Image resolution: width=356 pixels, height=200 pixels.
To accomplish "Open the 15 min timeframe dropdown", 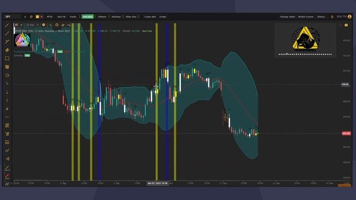I will pyautogui.click(x=32, y=25).
